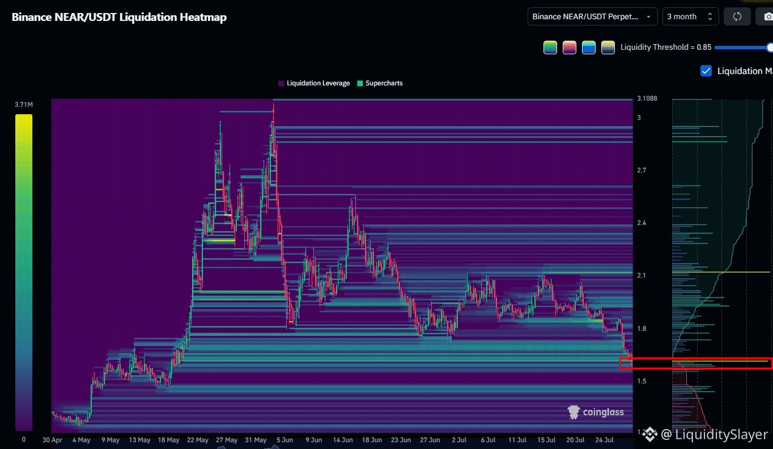The width and height of the screenshot is (773, 449).
Task: Click the "31 May" date axis label
Action: (256, 440)
